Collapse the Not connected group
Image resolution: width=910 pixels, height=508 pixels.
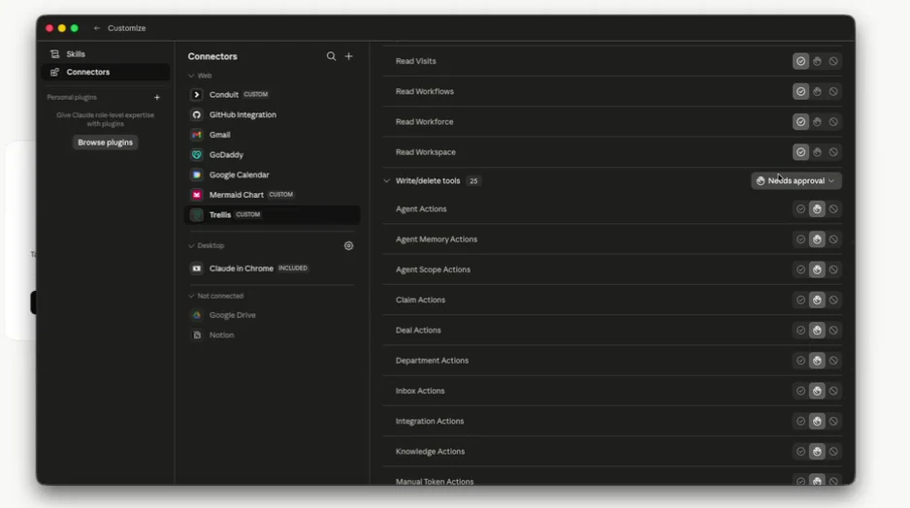pyautogui.click(x=191, y=296)
